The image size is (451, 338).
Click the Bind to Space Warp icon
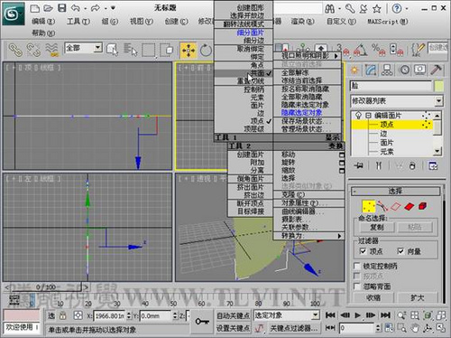click(x=52, y=50)
